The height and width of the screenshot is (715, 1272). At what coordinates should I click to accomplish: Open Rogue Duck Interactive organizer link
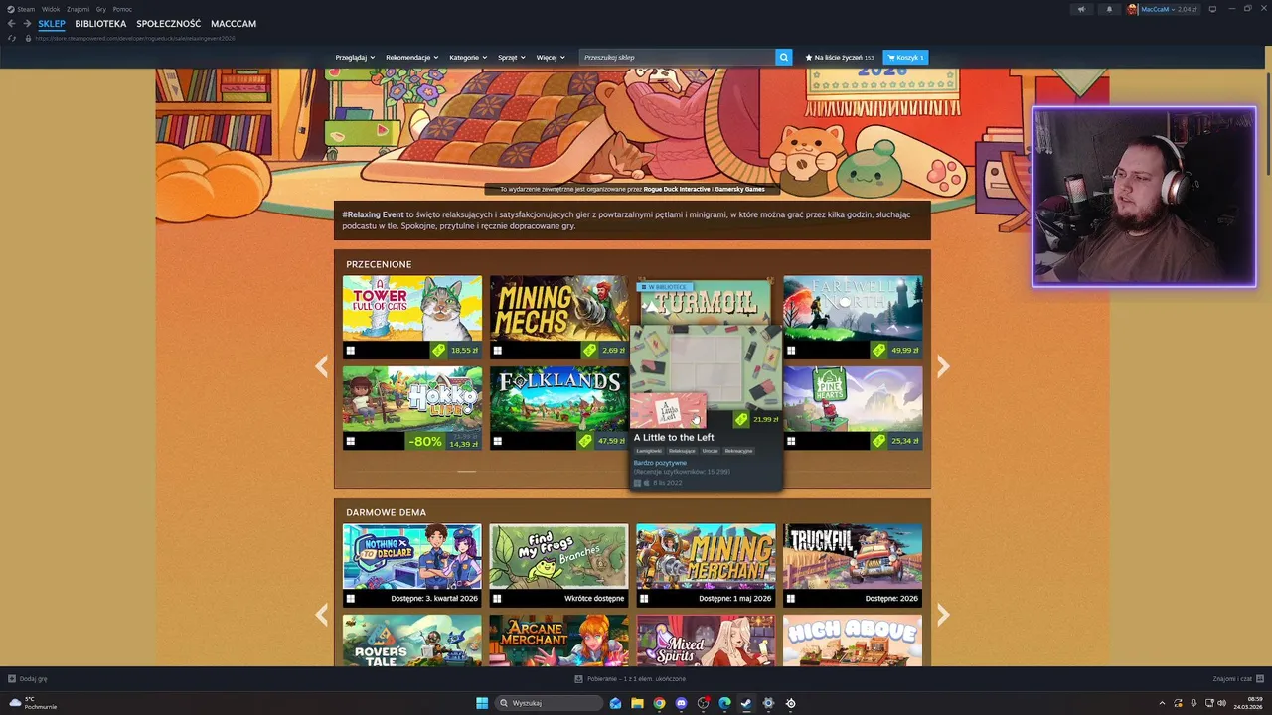[x=677, y=189]
